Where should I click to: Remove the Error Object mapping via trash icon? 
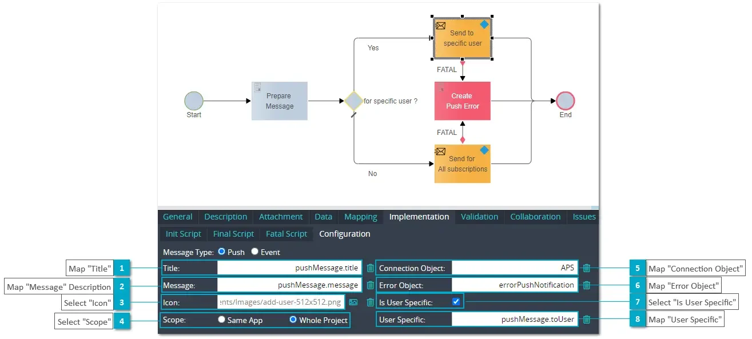586,285
